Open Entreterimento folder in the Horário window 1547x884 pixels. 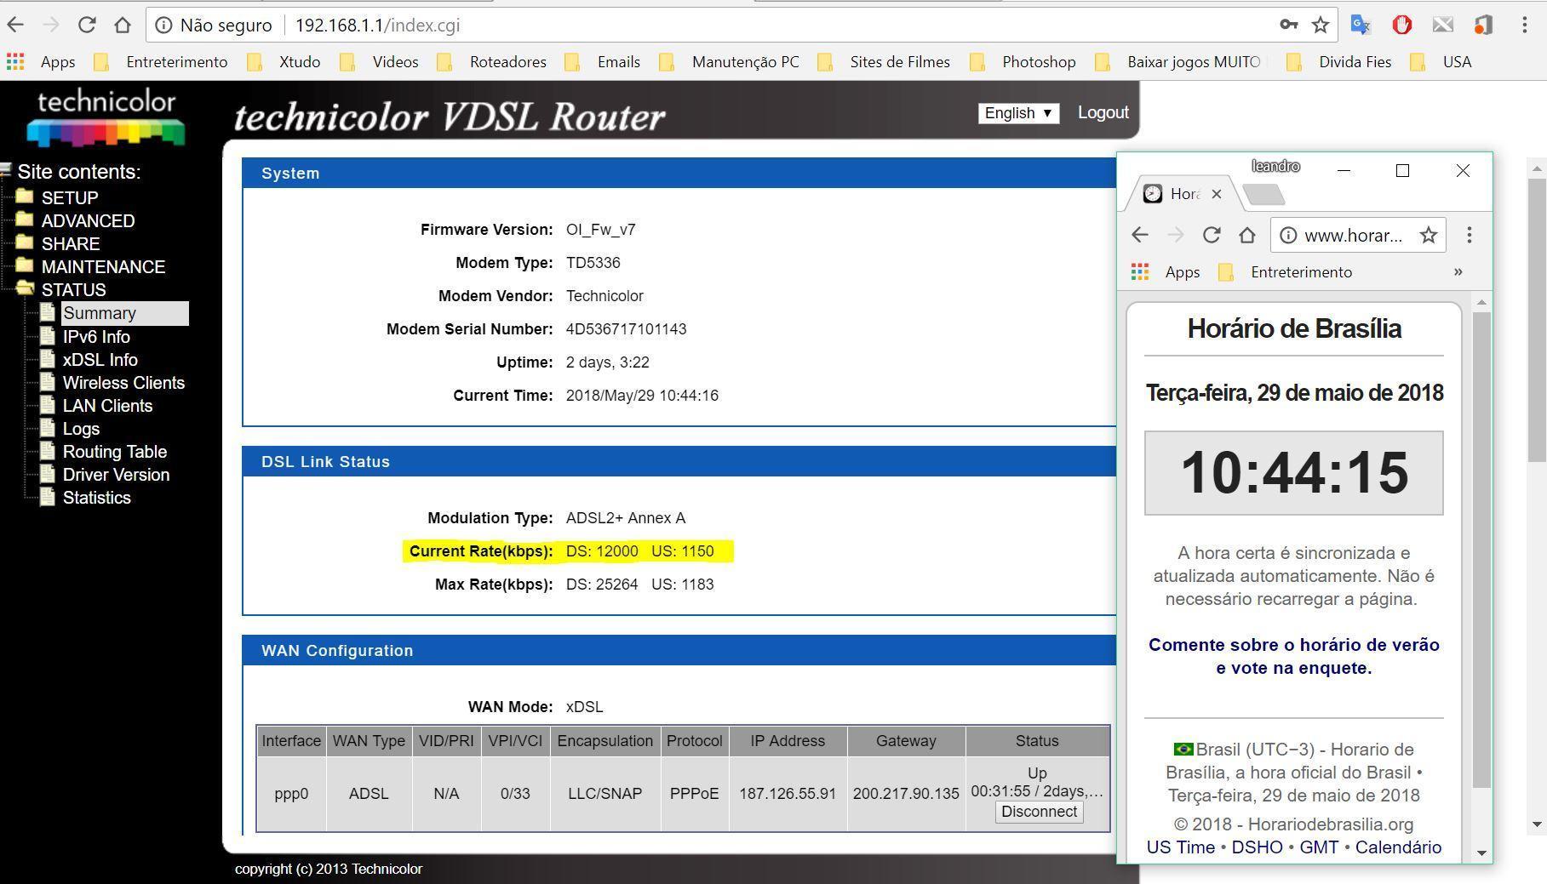click(x=1285, y=272)
